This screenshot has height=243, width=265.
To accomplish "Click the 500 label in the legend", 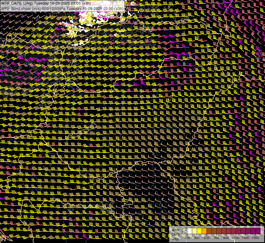I will coord(207,238).
